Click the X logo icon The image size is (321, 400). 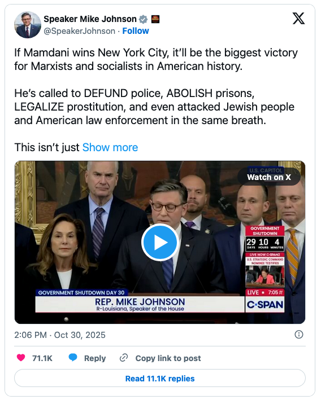pyautogui.click(x=298, y=19)
